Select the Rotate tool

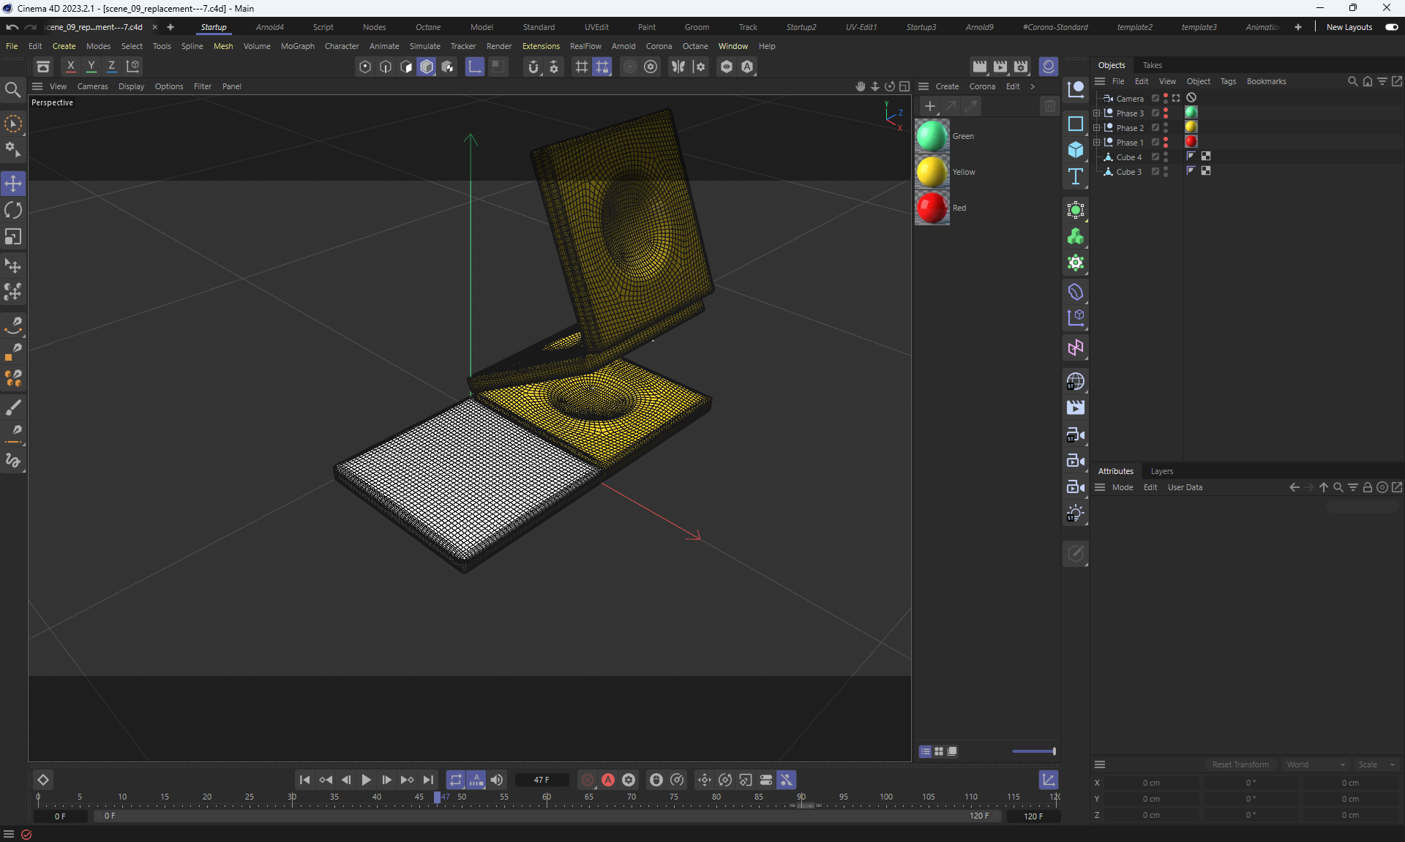(13, 211)
